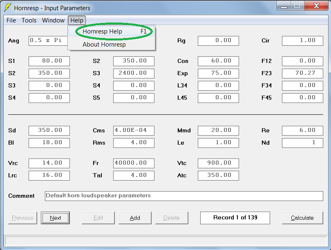Minimize the Hornresp window
This screenshot has width=331, height=250.
coord(284,6)
